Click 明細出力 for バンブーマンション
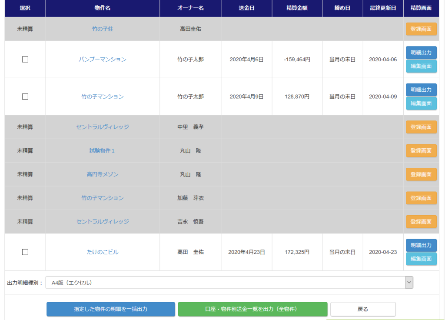The image size is (445, 320). 421,53
